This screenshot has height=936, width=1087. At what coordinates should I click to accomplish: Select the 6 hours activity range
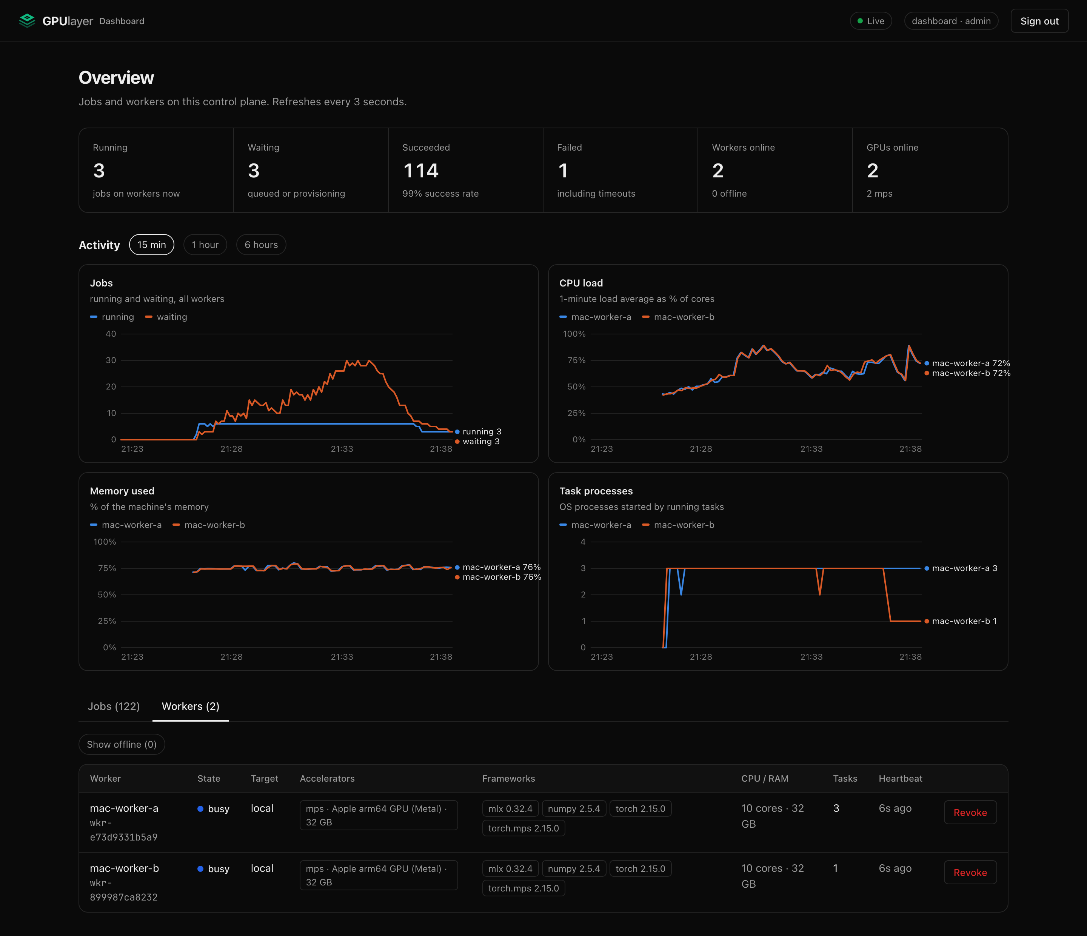click(x=261, y=245)
